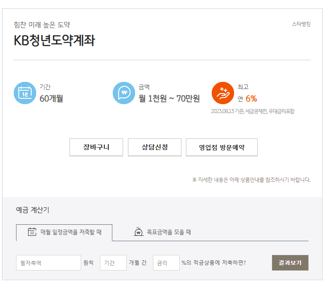
Task: Click the orange hand interest-rate icon
Action: tap(223, 93)
